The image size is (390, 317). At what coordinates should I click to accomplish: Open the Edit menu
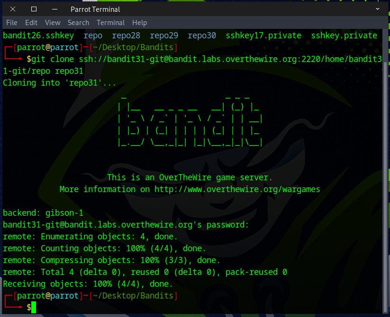[x=31, y=23]
